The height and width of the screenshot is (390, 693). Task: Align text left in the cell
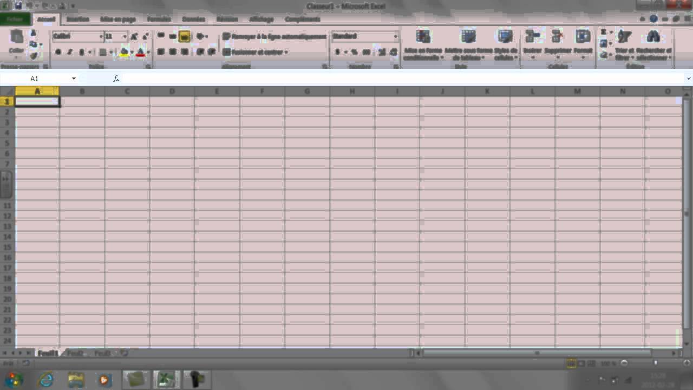point(161,52)
